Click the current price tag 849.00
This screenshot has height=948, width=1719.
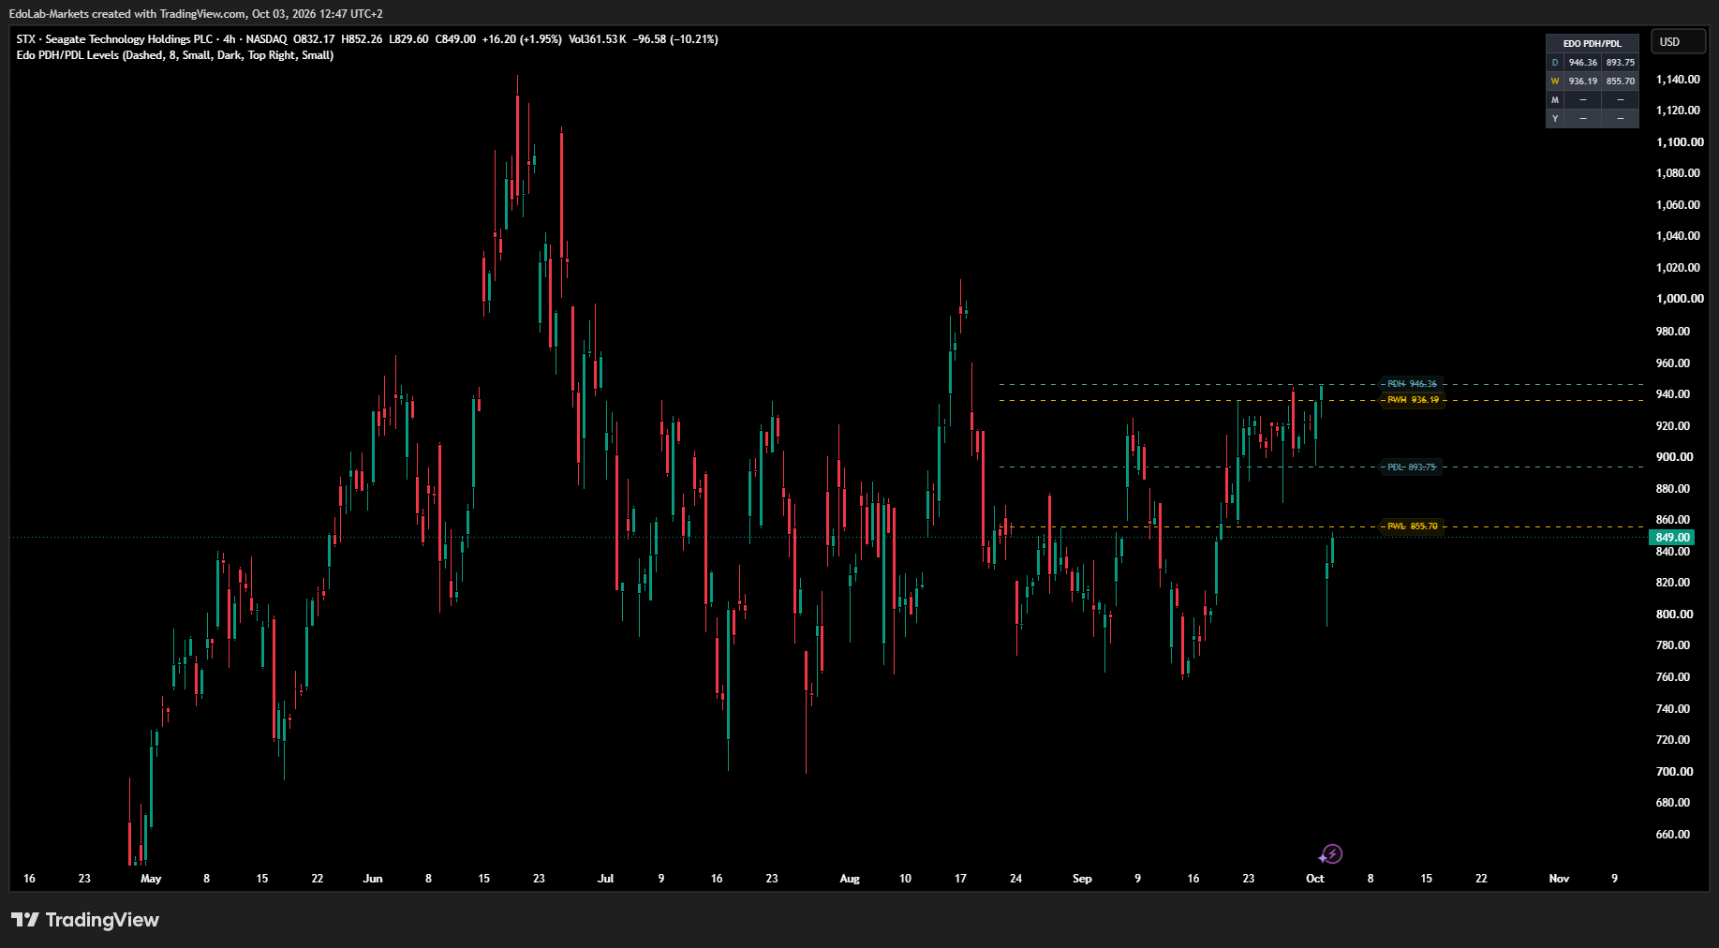(1672, 538)
